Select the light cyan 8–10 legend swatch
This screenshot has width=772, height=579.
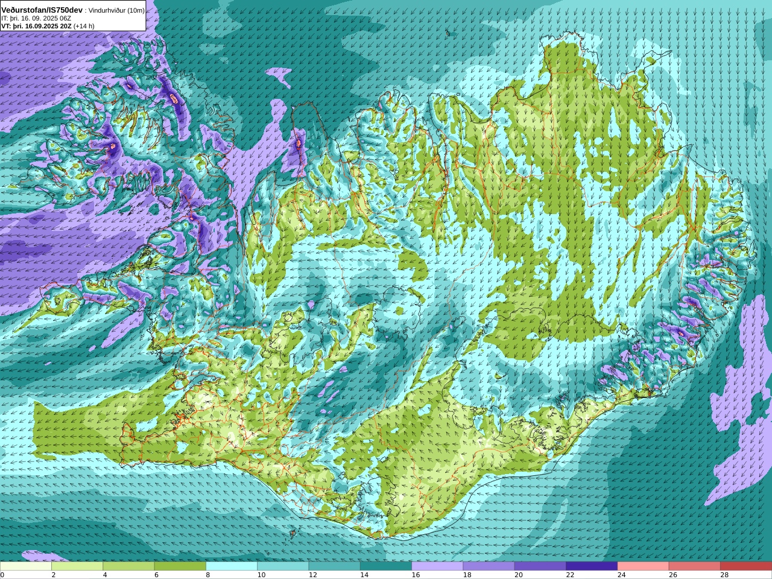(232, 566)
